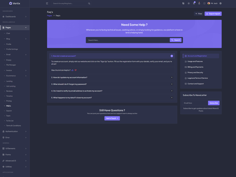Image resolution: width=236 pixels, height=177 pixels.
Task: Collapse the 'How do I create an account?' question
Action: coord(172,56)
